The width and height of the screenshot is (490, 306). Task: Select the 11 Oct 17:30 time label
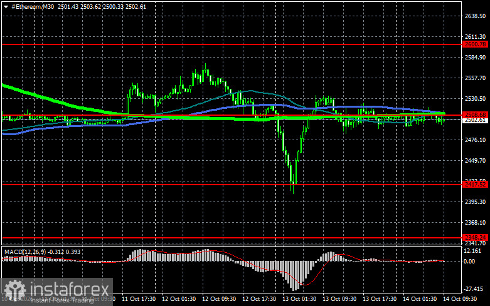point(139,299)
